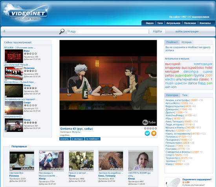Open the Актуальное menu item
The width and height of the screenshot is (216, 187).
click(173, 23)
